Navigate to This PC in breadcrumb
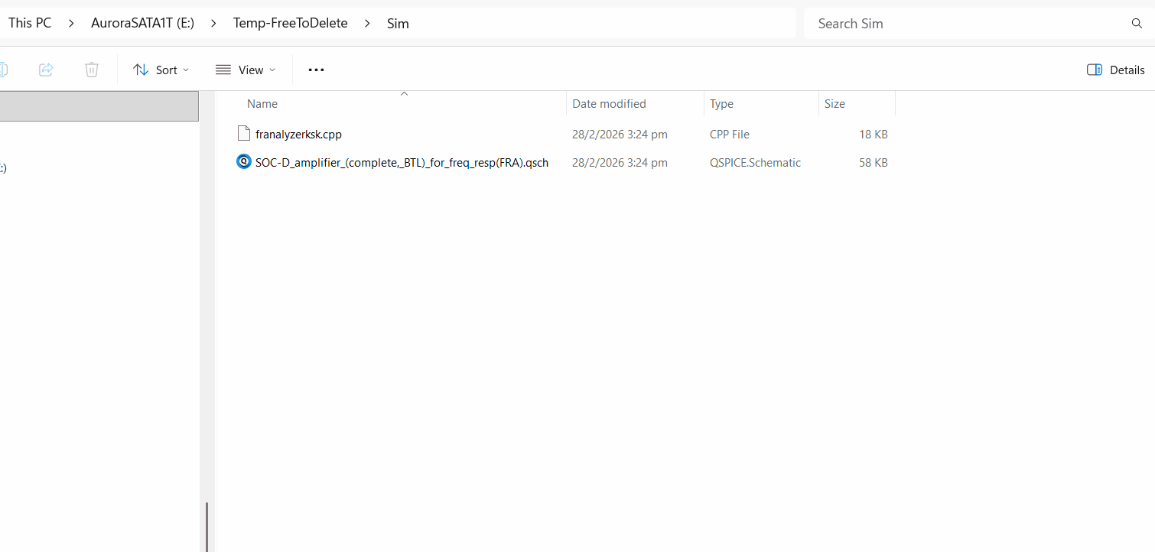The width and height of the screenshot is (1155, 552). click(x=30, y=24)
